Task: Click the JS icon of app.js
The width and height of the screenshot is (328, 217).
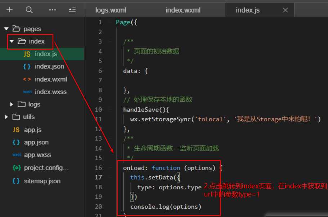Action: click(x=16, y=130)
